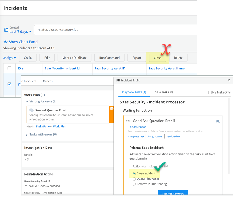The height and width of the screenshot is (197, 233).
Task: Open the Canvas tab
Action: (x=48, y=81)
